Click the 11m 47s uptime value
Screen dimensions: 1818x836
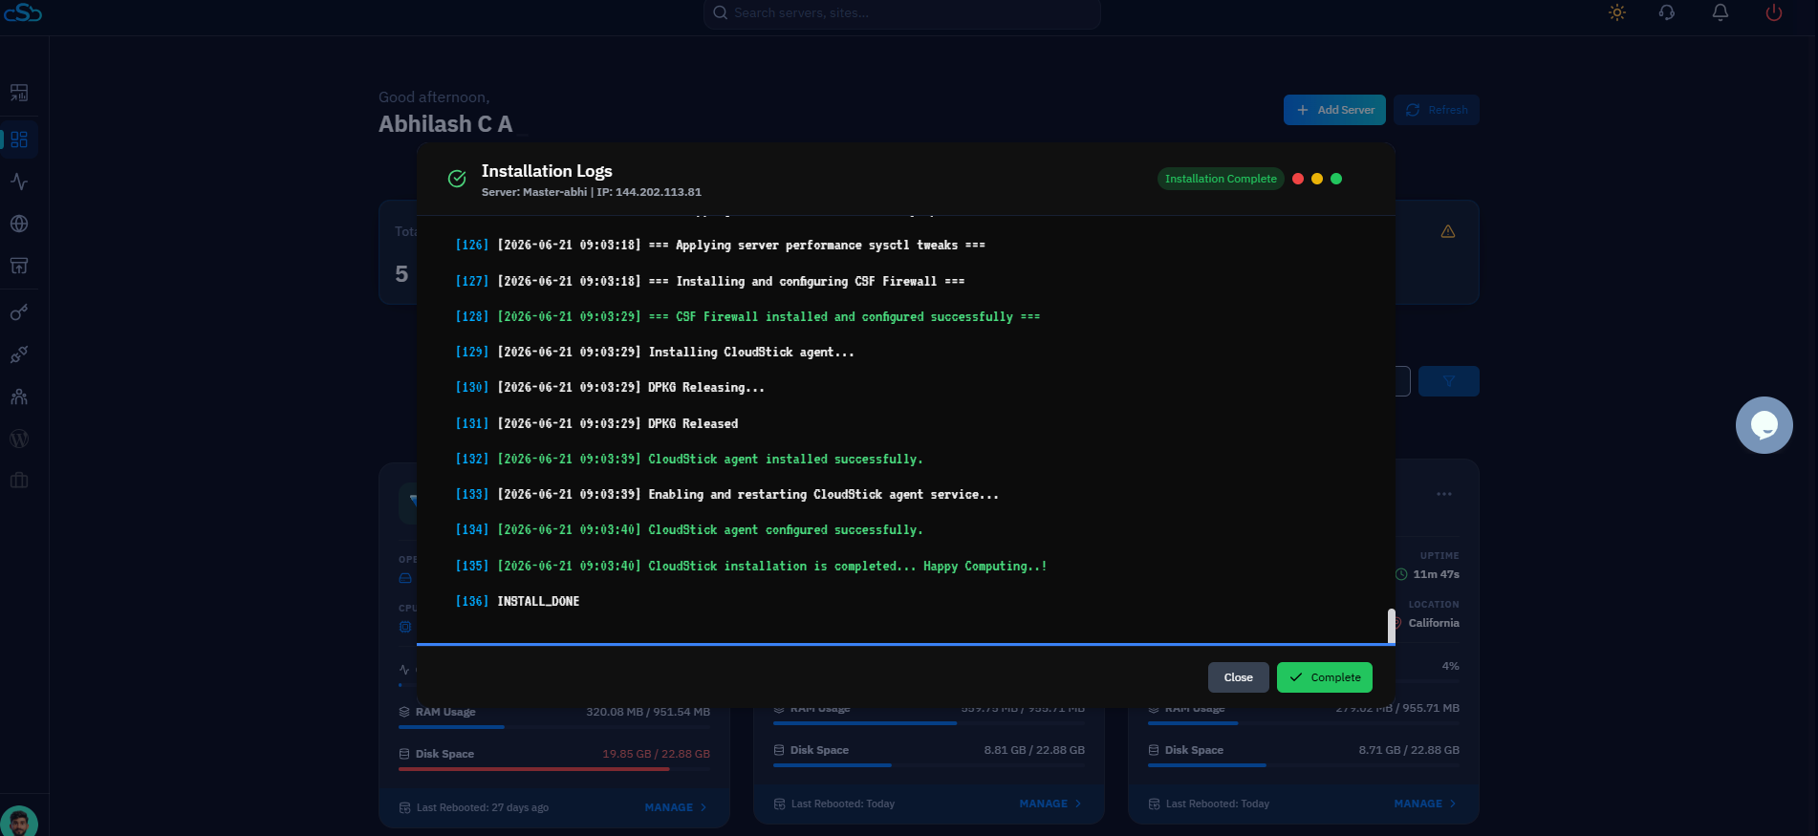[1437, 574]
